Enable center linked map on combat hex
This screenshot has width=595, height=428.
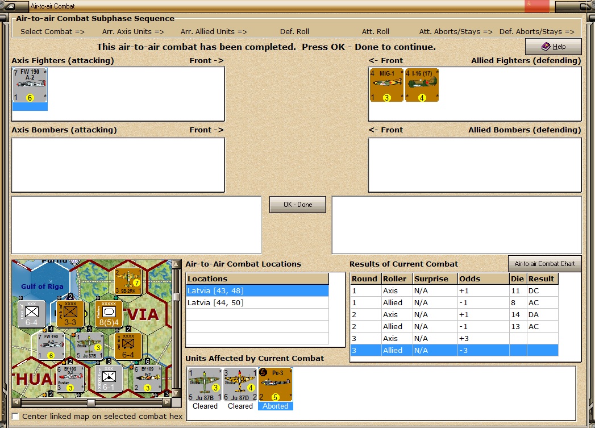(x=15, y=416)
